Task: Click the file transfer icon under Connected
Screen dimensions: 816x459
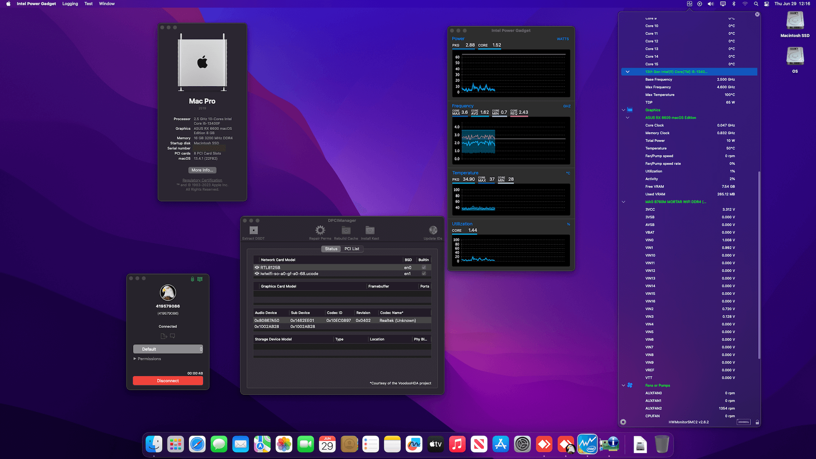Action: pos(164,335)
